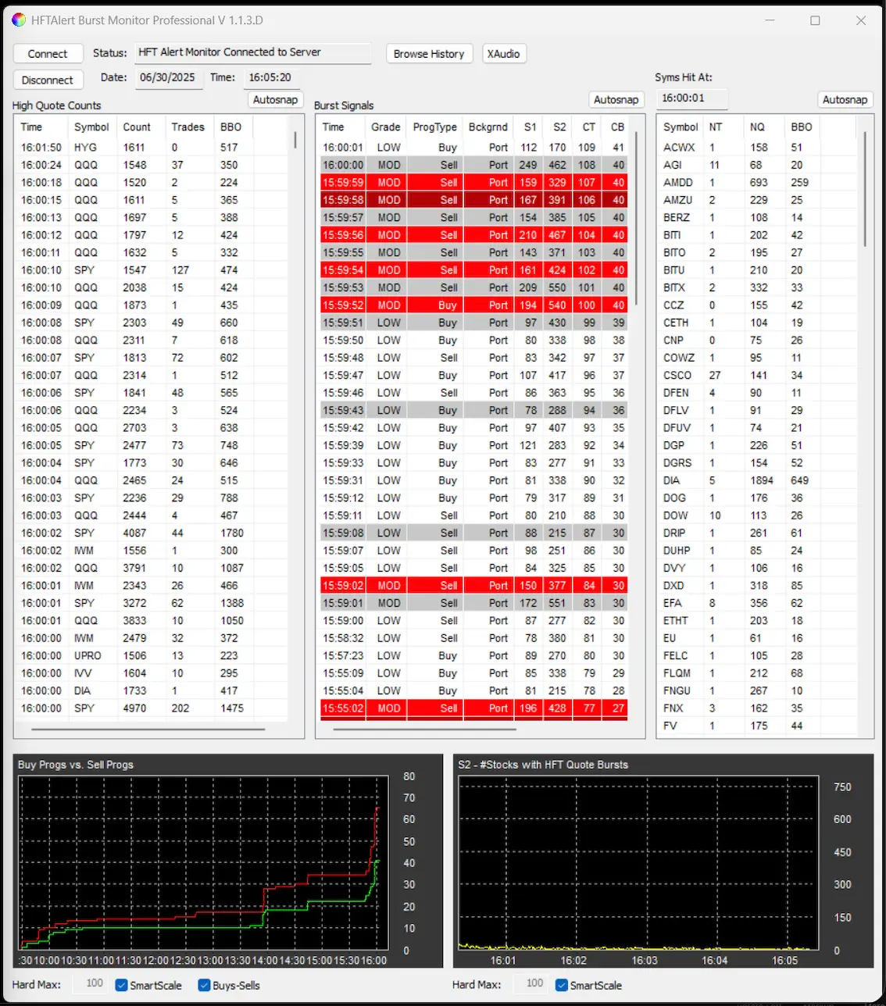886x1006 pixels.
Task: Click the symbols list vertical scrollbar
Action: click(x=865, y=187)
